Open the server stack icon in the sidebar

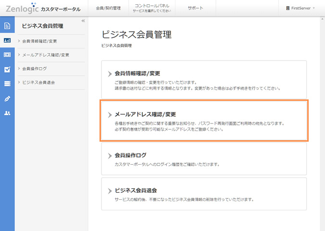point(7,84)
